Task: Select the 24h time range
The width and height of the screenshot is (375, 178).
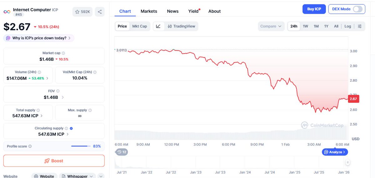Action: click(294, 26)
